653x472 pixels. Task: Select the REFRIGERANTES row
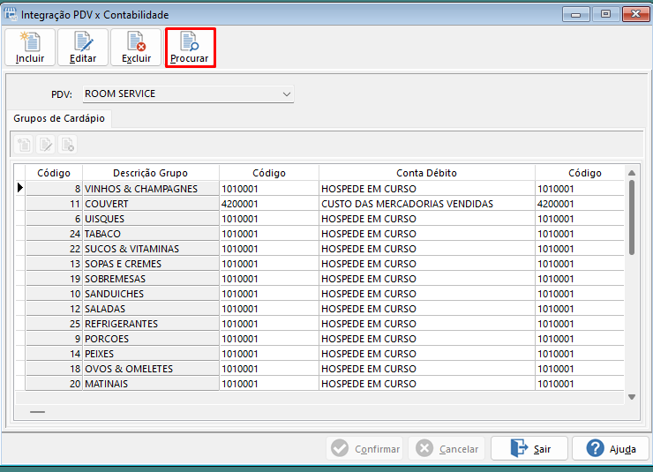coord(319,324)
